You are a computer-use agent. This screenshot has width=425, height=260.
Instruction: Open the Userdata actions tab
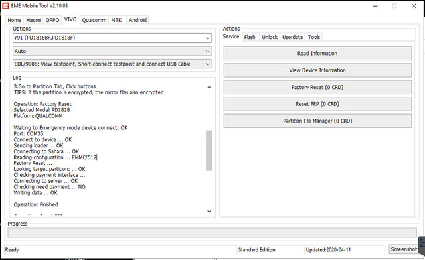292,37
